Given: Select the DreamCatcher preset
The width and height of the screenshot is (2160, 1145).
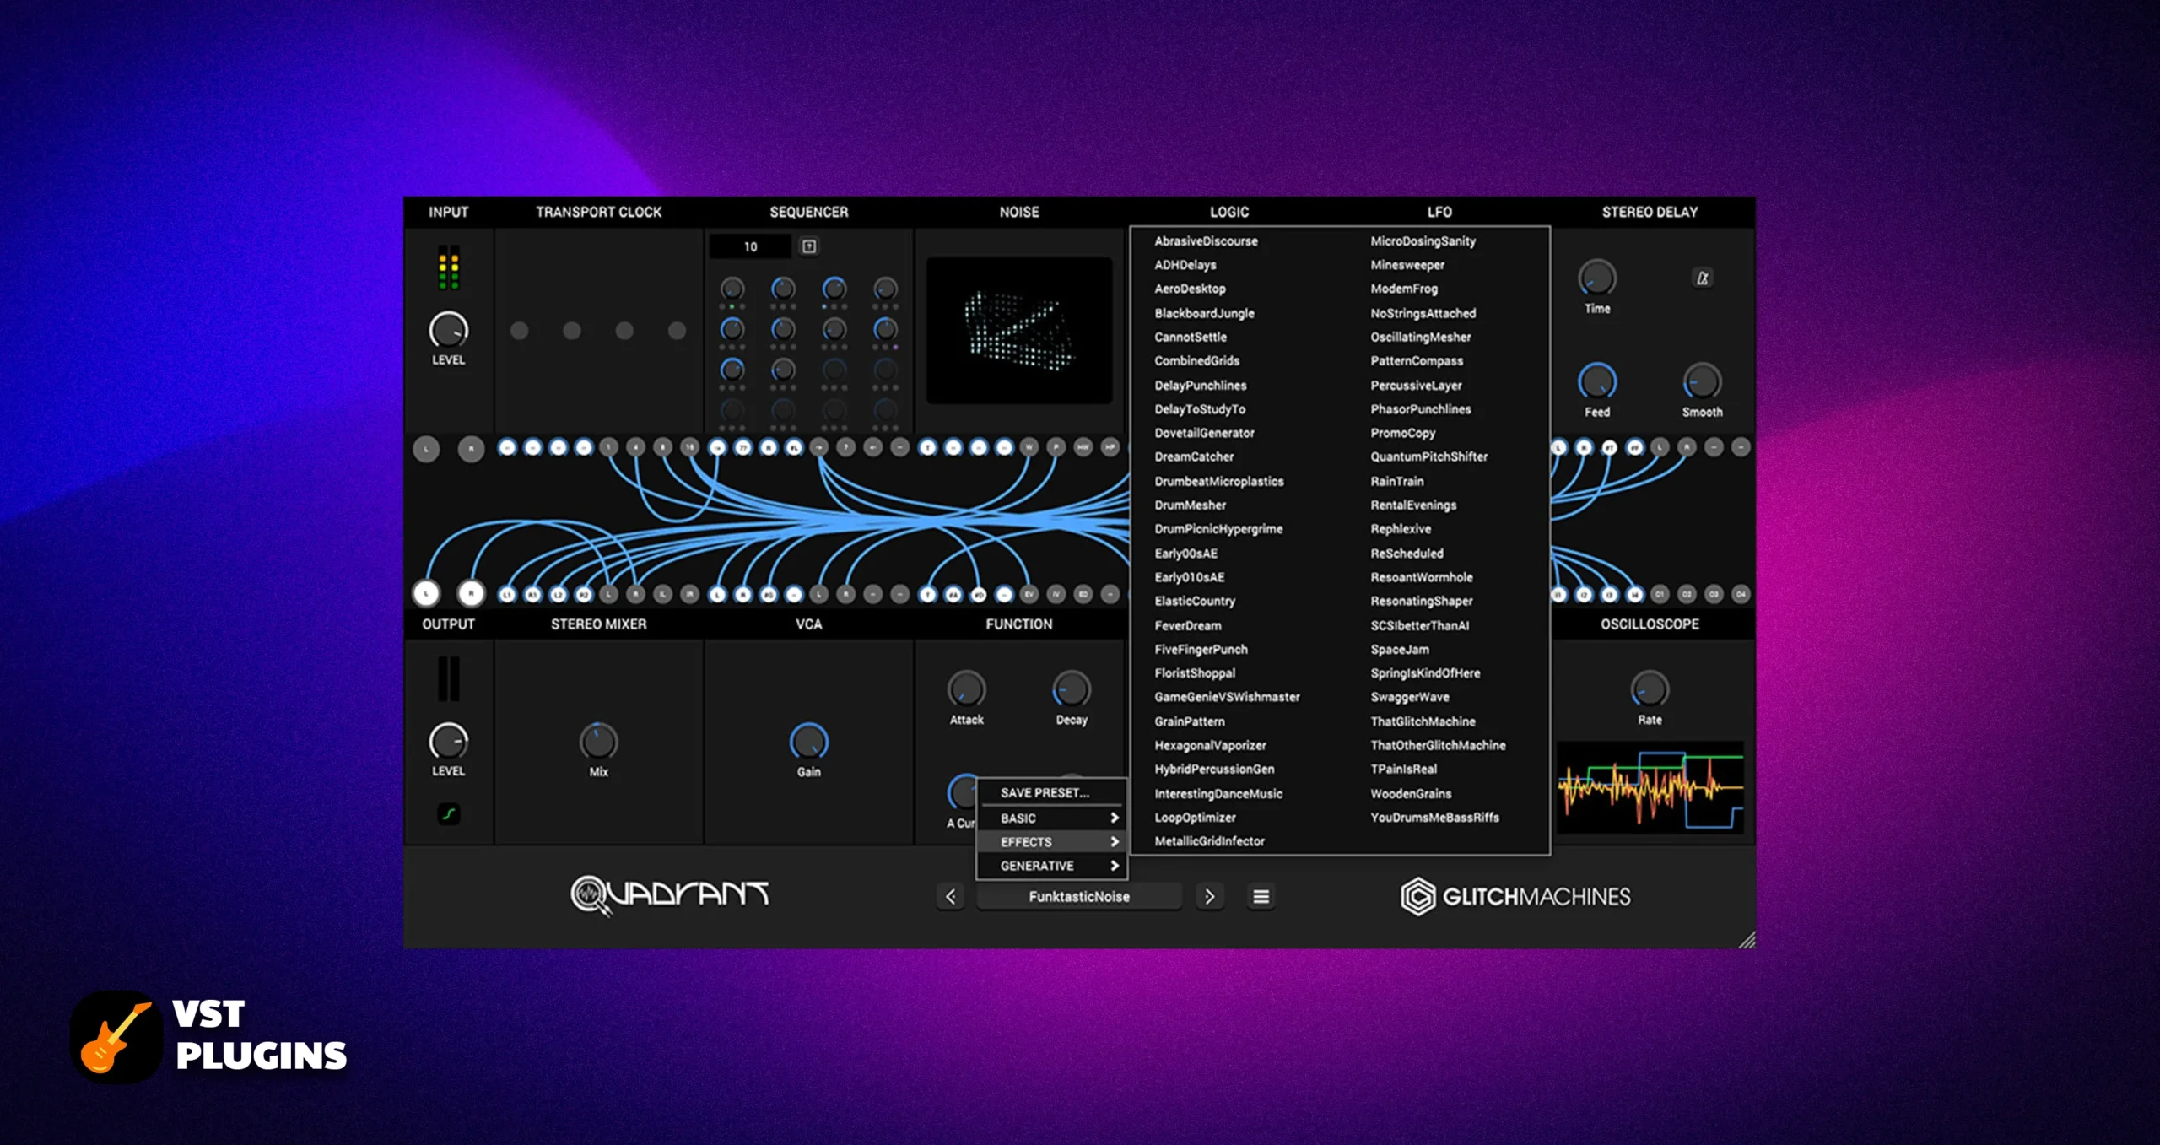Looking at the screenshot, I should 1194,456.
